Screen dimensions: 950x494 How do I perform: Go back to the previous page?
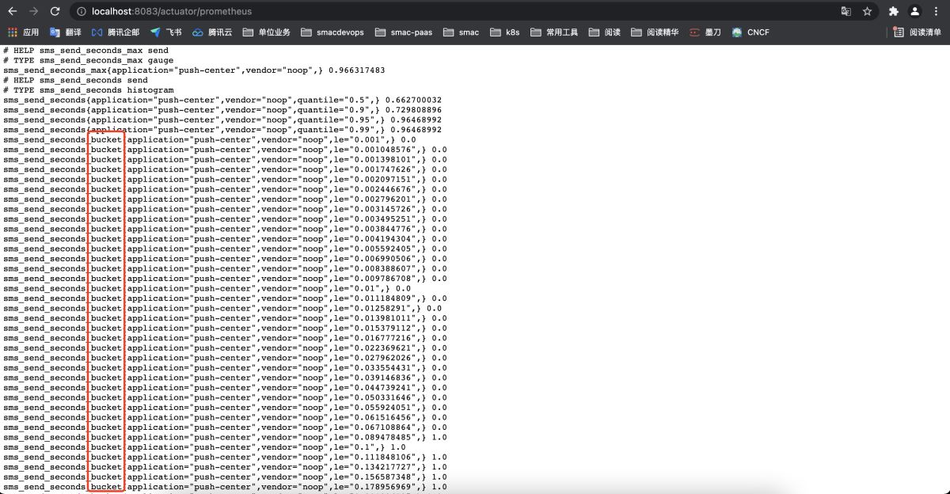pos(12,11)
